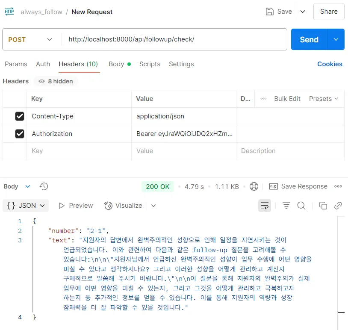Open the JSON format dropdown
The height and width of the screenshot is (330, 348).
click(26, 206)
